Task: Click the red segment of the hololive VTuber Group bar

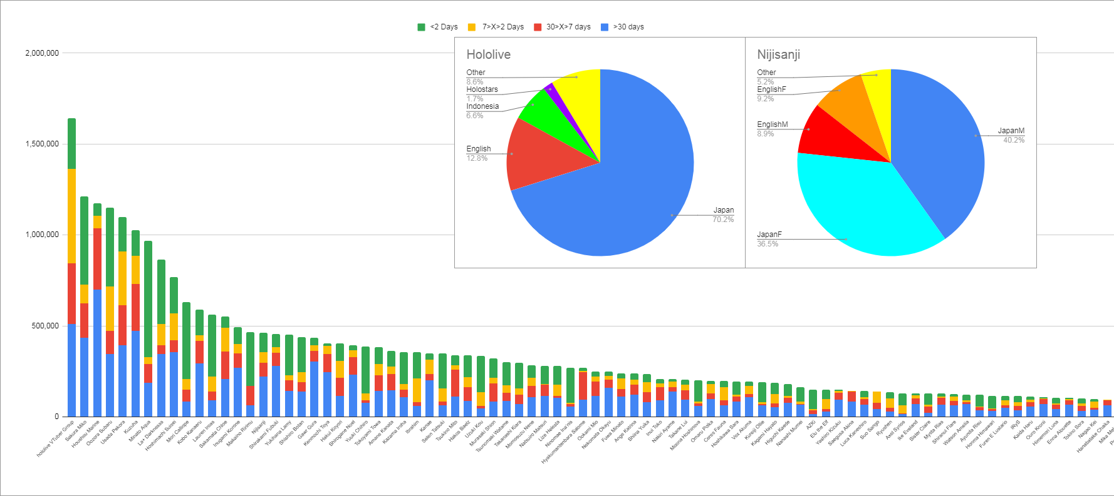Action: tap(71, 293)
